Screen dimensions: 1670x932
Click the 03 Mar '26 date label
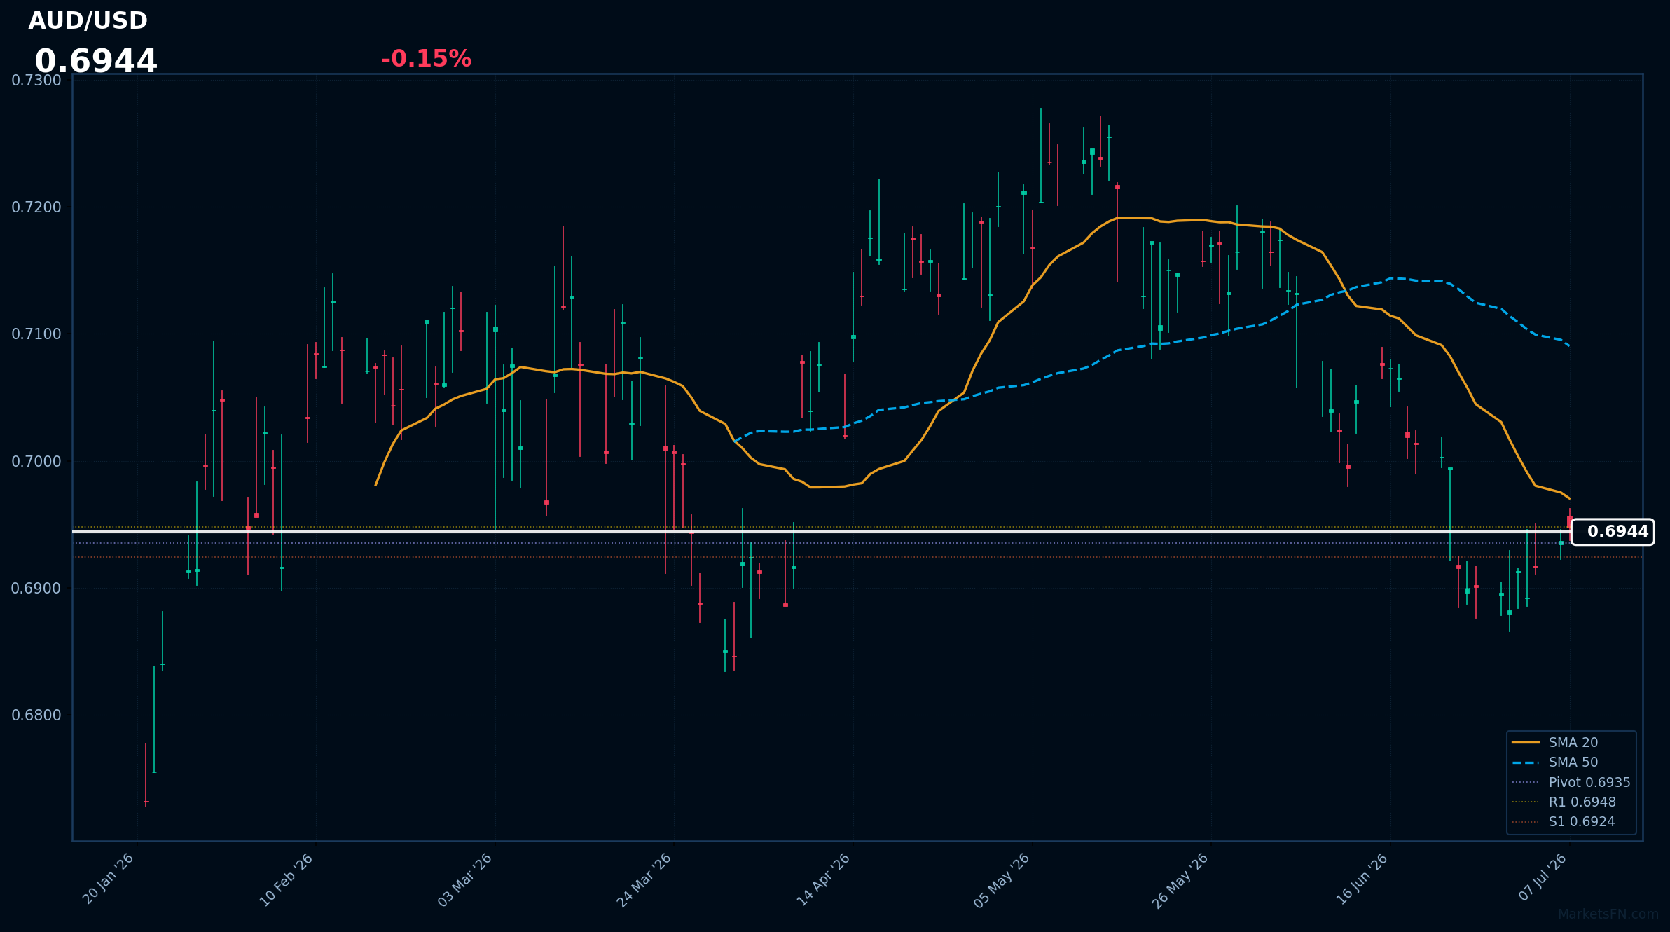coord(464,880)
